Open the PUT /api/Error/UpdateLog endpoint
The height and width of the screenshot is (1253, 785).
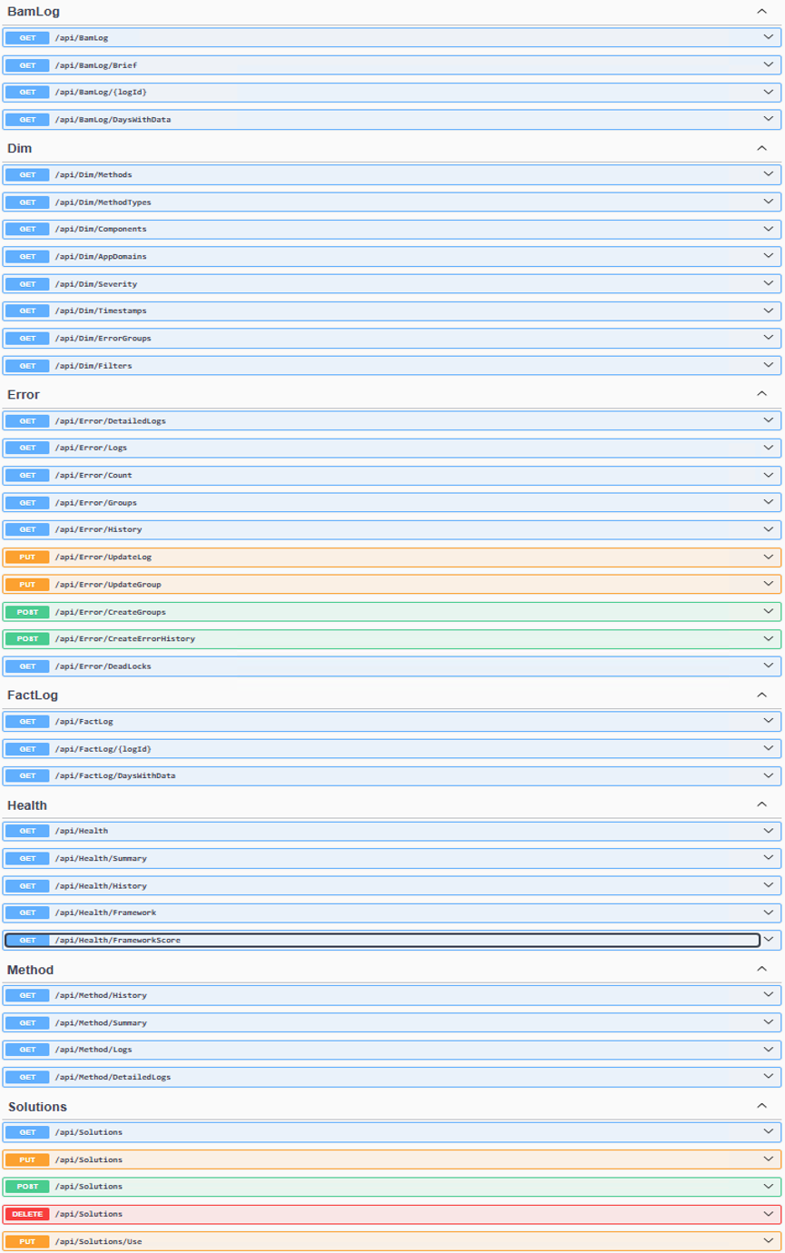(392, 557)
